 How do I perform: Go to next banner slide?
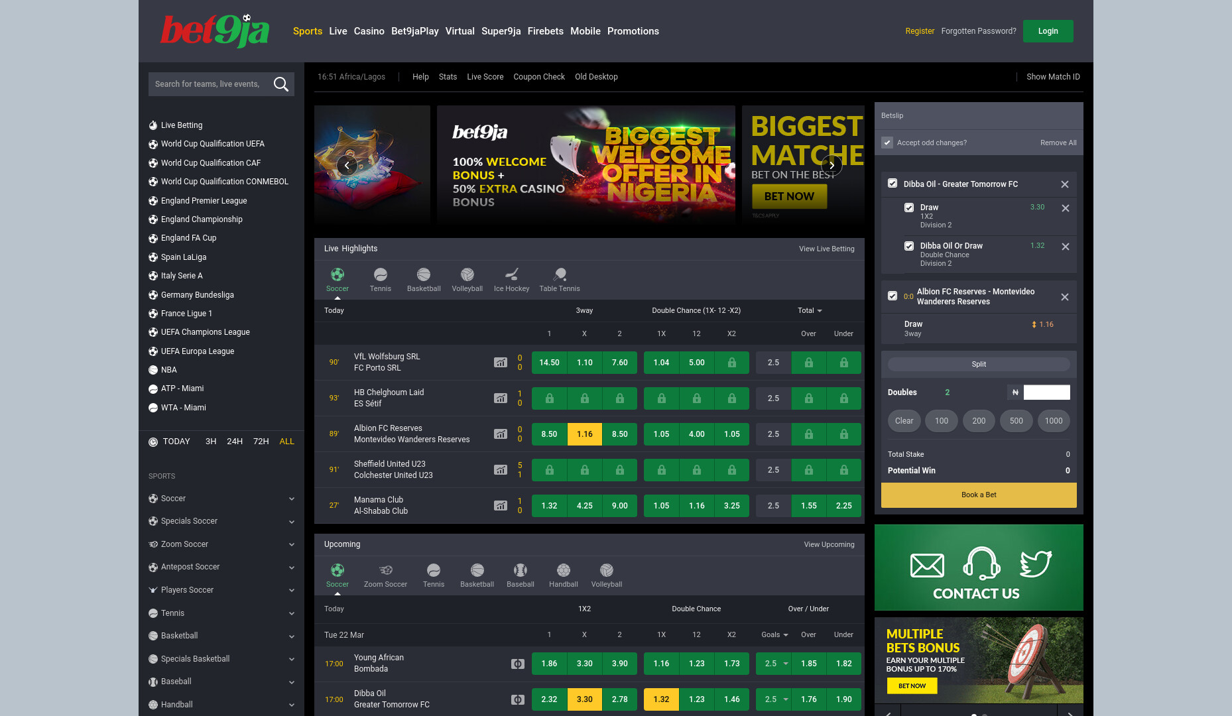click(832, 166)
